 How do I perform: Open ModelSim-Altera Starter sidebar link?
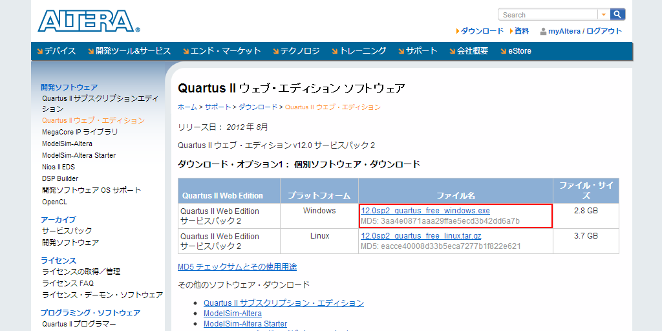[x=79, y=155]
